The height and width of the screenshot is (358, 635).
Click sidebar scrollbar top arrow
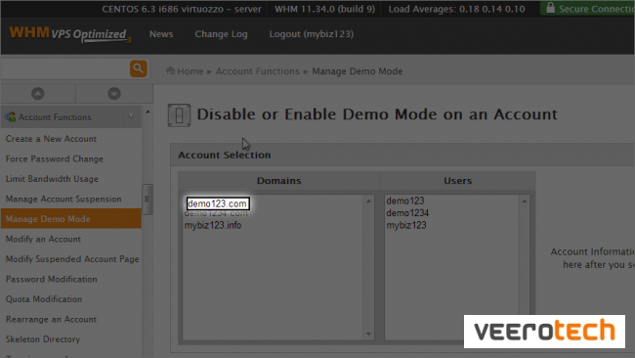point(148,112)
